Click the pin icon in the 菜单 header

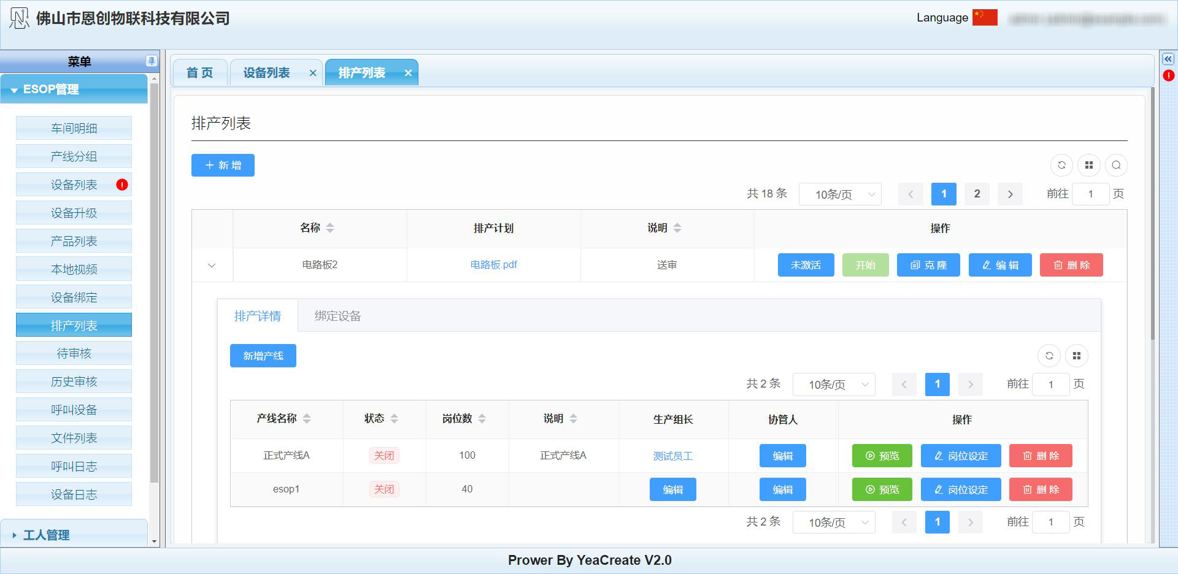pyautogui.click(x=151, y=61)
